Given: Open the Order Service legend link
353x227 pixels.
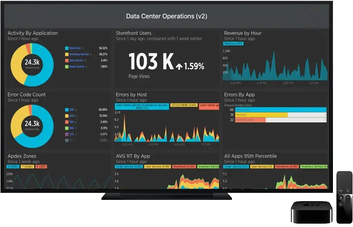Looking at the screenshot, I should 77,67.
